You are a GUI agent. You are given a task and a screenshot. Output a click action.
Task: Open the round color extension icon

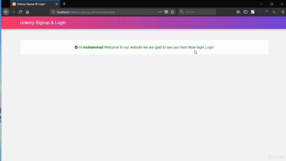pyautogui.click(x=267, y=12)
